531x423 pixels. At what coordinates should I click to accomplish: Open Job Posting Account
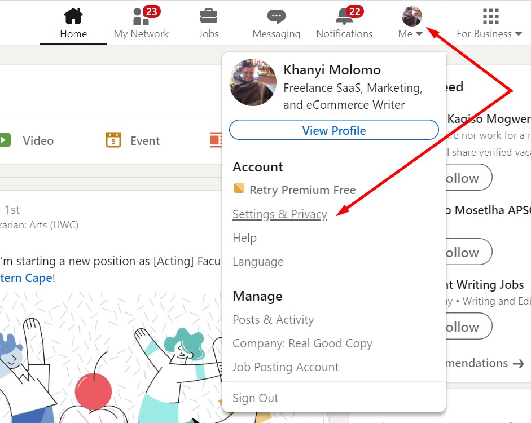click(286, 367)
